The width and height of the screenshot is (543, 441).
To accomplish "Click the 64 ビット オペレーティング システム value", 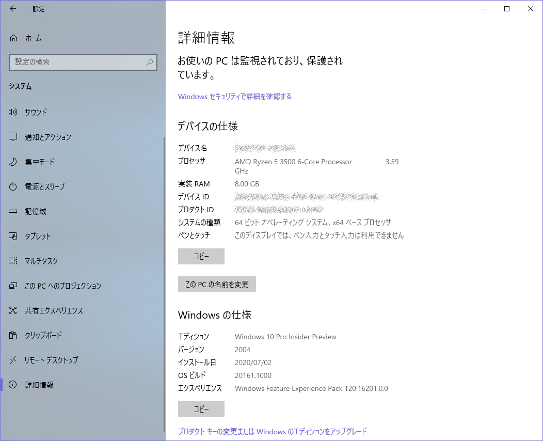I will tap(313, 223).
